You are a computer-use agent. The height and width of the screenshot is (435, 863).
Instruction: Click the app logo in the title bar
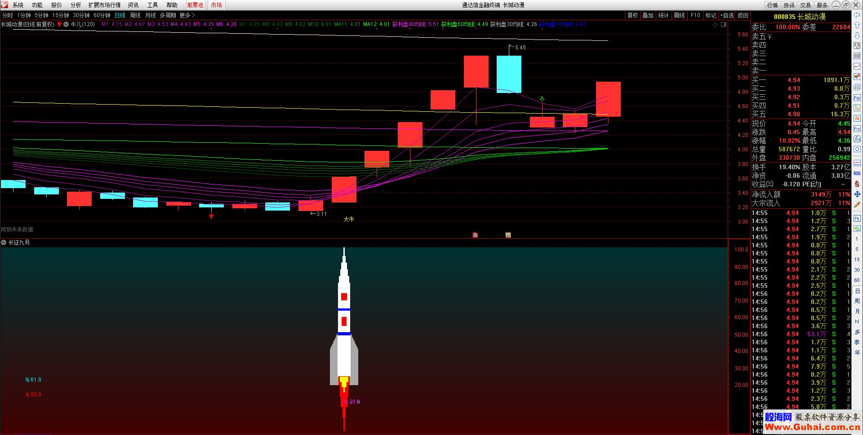click(x=4, y=5)
